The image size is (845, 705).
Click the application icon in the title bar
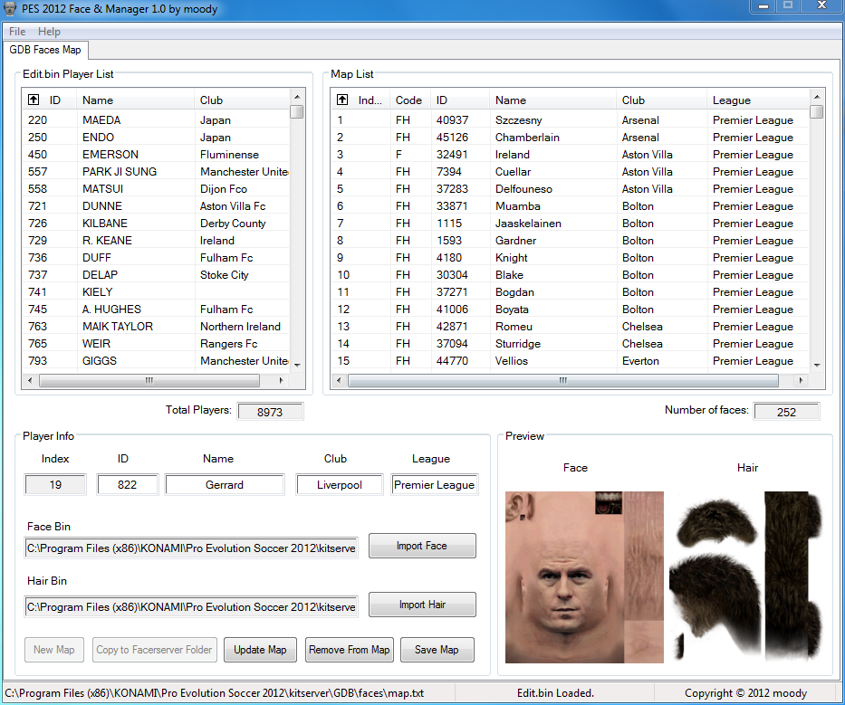(12, 10)
